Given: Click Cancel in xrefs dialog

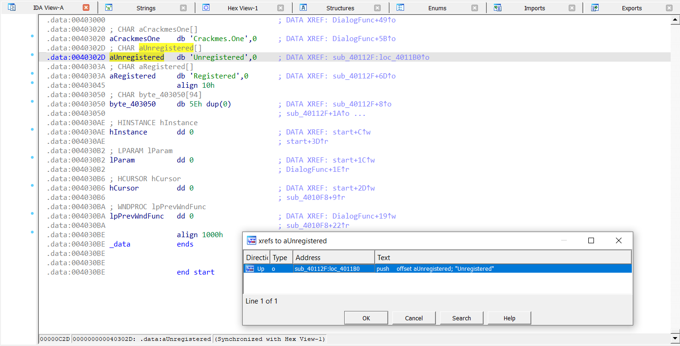Looking at the screenshot, I should 414,318.
